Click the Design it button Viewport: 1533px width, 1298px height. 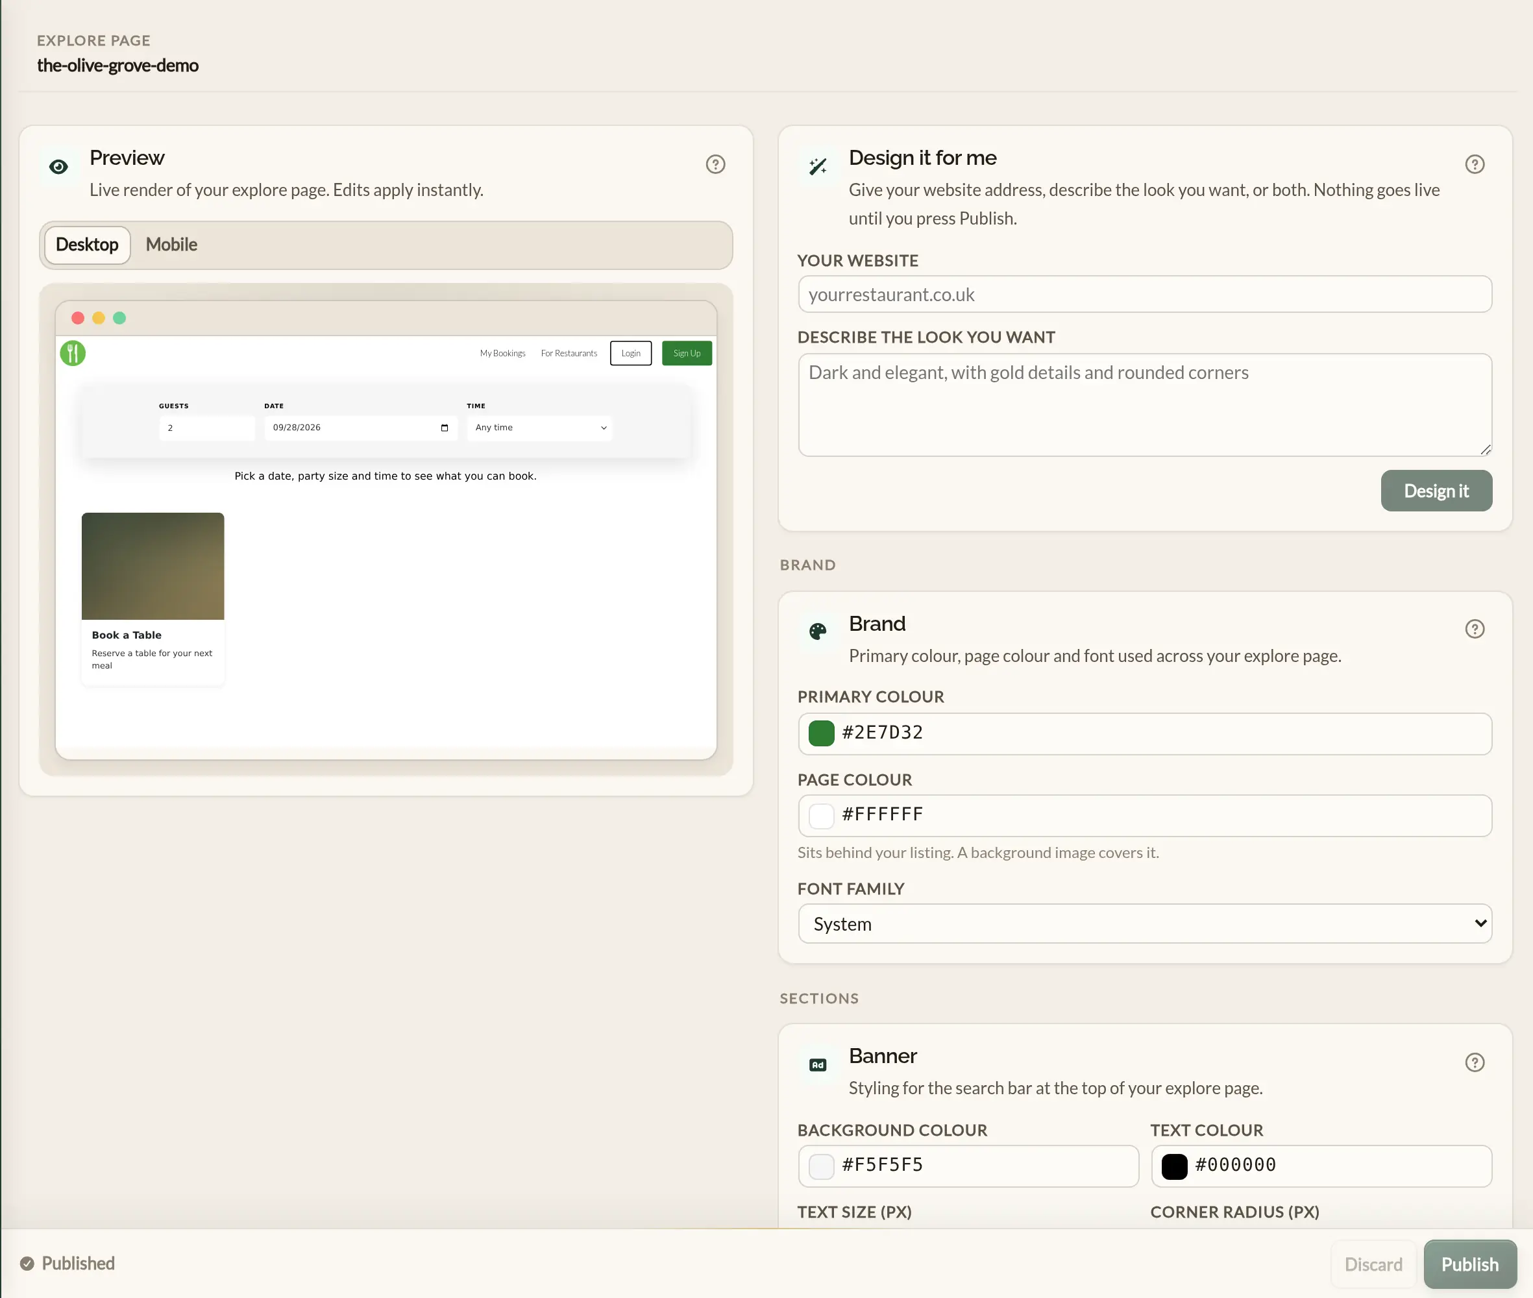click(x=1436, y=491)
